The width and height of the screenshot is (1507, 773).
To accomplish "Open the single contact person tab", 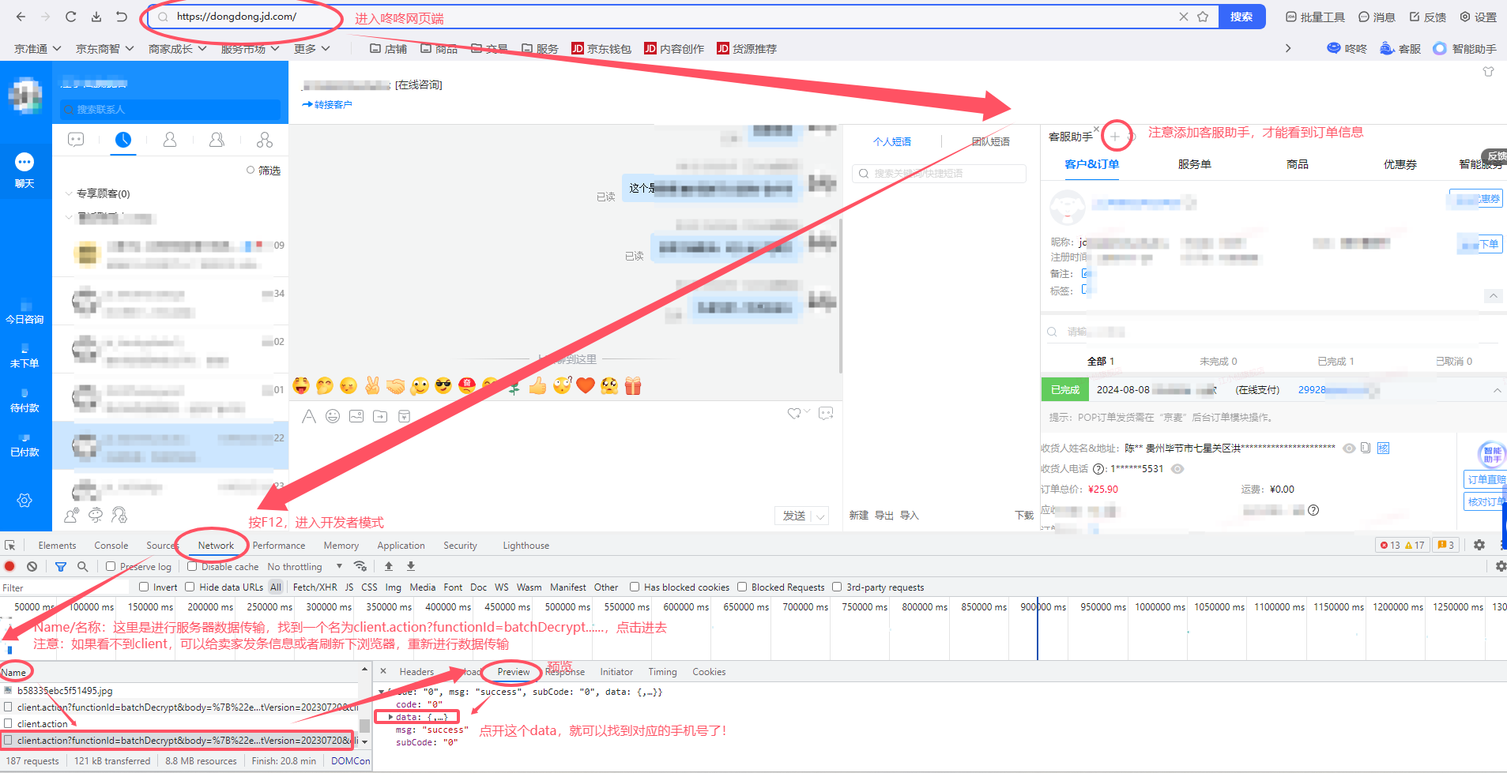I will 170,140.
